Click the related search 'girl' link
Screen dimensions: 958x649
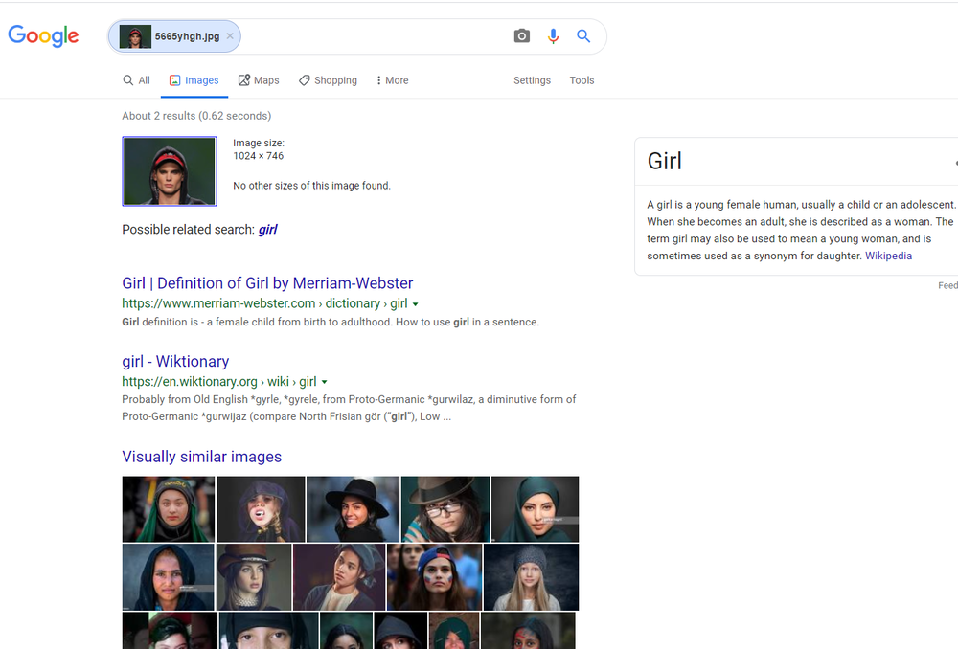pyautogui.click(x=267, y=230)
